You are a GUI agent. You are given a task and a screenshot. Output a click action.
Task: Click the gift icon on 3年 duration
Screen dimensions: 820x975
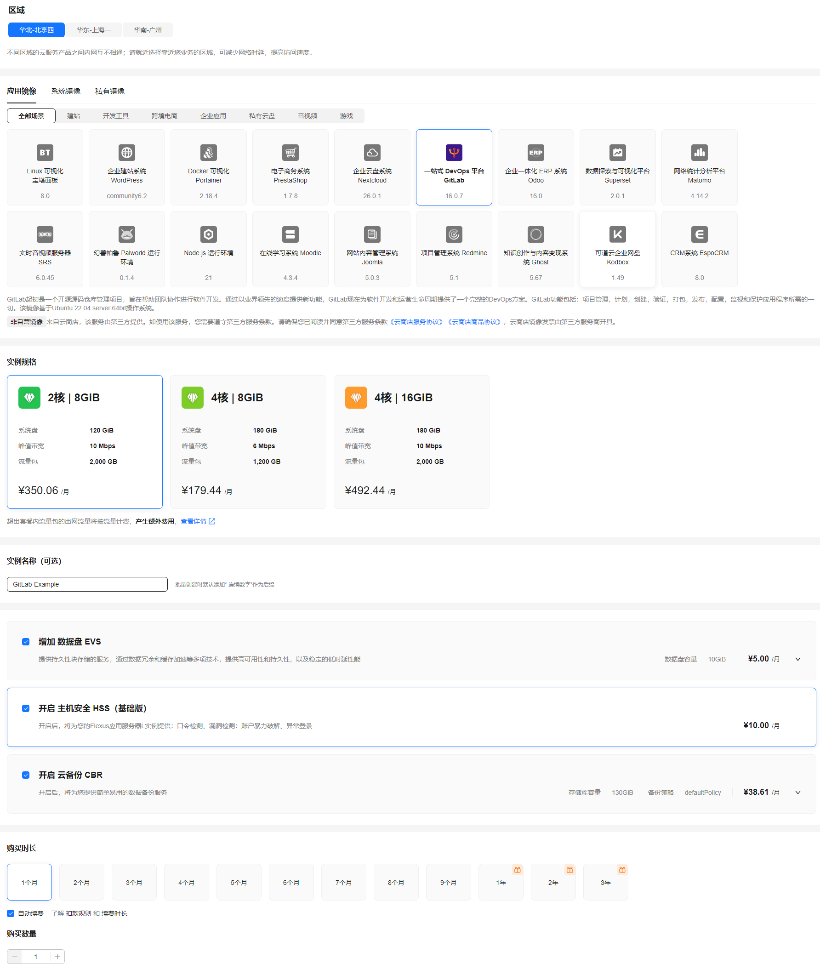click(x=622, y=869)
